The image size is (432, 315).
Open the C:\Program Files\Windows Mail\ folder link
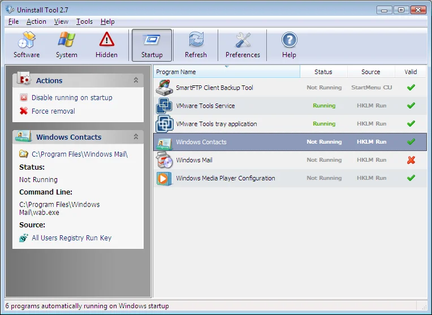click(79, 154)
